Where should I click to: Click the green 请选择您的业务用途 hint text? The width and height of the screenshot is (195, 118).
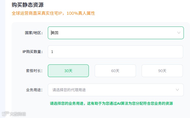coord(111,103)
